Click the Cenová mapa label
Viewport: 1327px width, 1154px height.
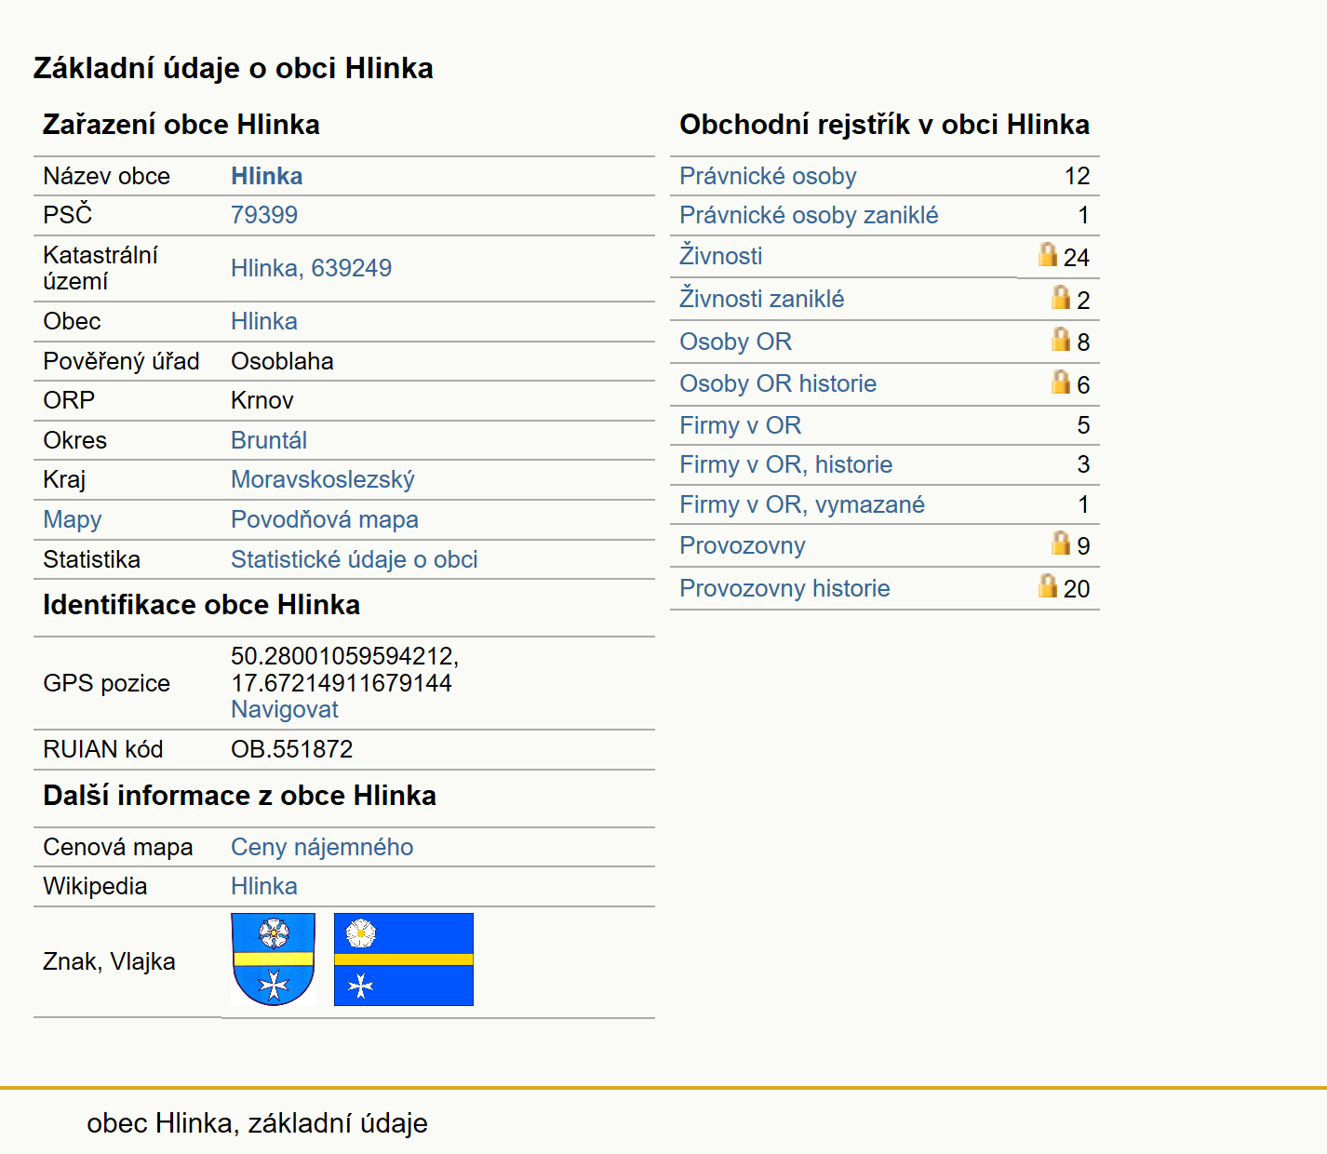pyautogui.click(x=118, y=847)
